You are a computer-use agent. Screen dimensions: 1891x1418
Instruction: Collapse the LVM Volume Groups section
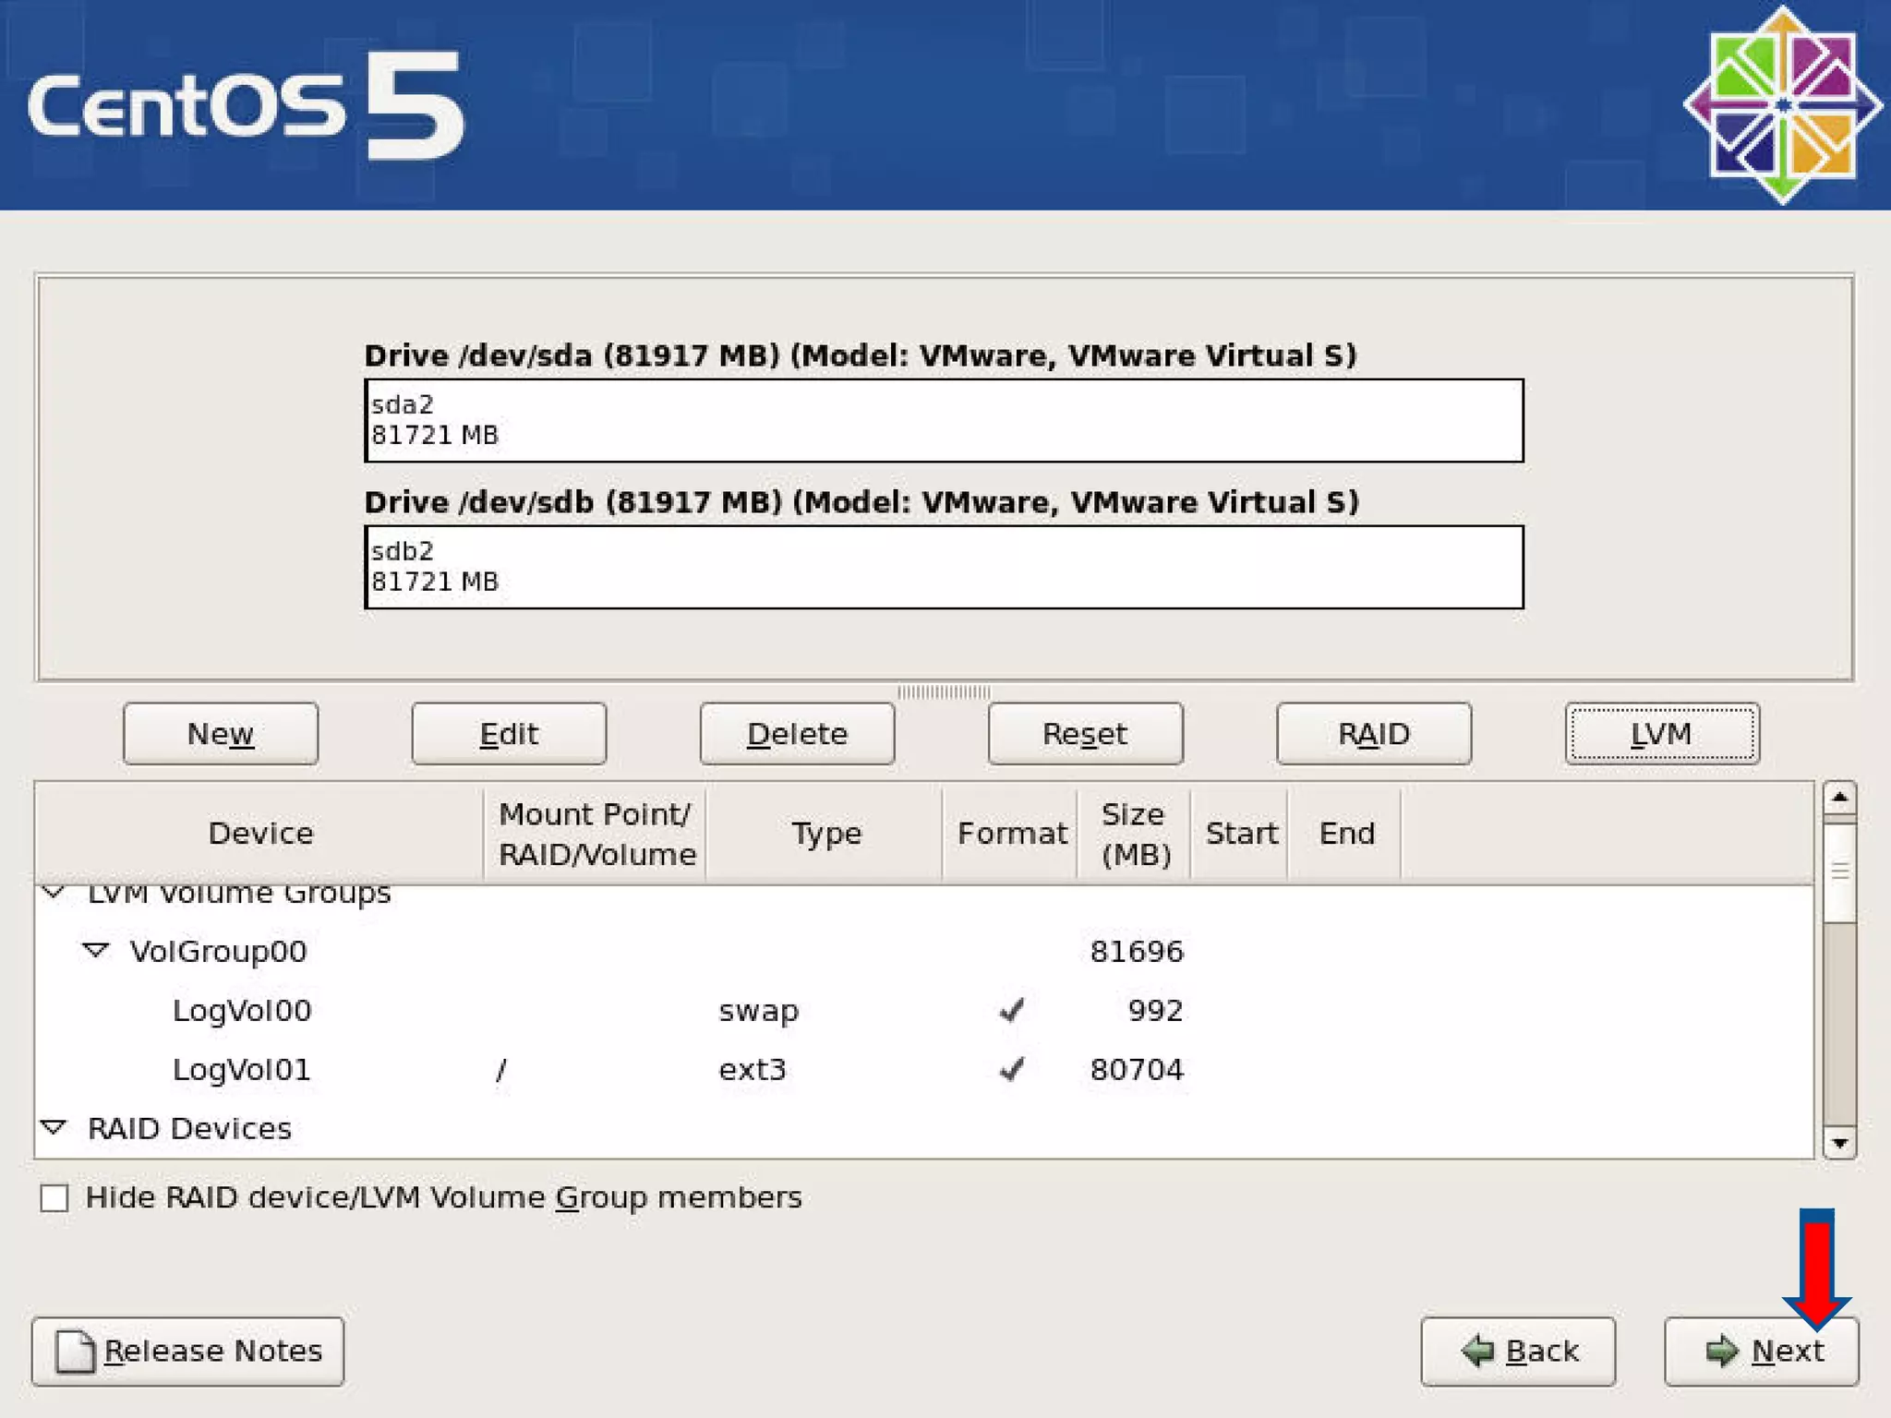tap(54, 893)
